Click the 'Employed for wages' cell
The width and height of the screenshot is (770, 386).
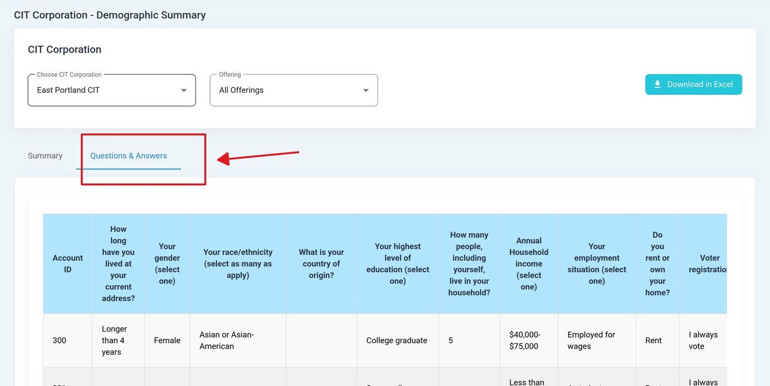591,340
